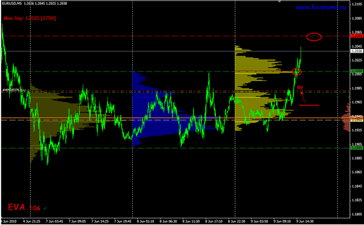Viewport: 364px width, 225px height.
Task: Select the green 1.1900 price level label
Action: 356,148
